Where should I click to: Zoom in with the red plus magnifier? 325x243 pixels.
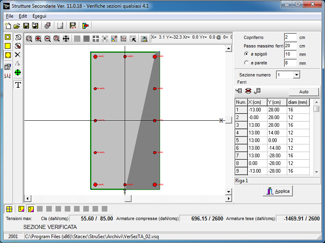pos(38,39)
